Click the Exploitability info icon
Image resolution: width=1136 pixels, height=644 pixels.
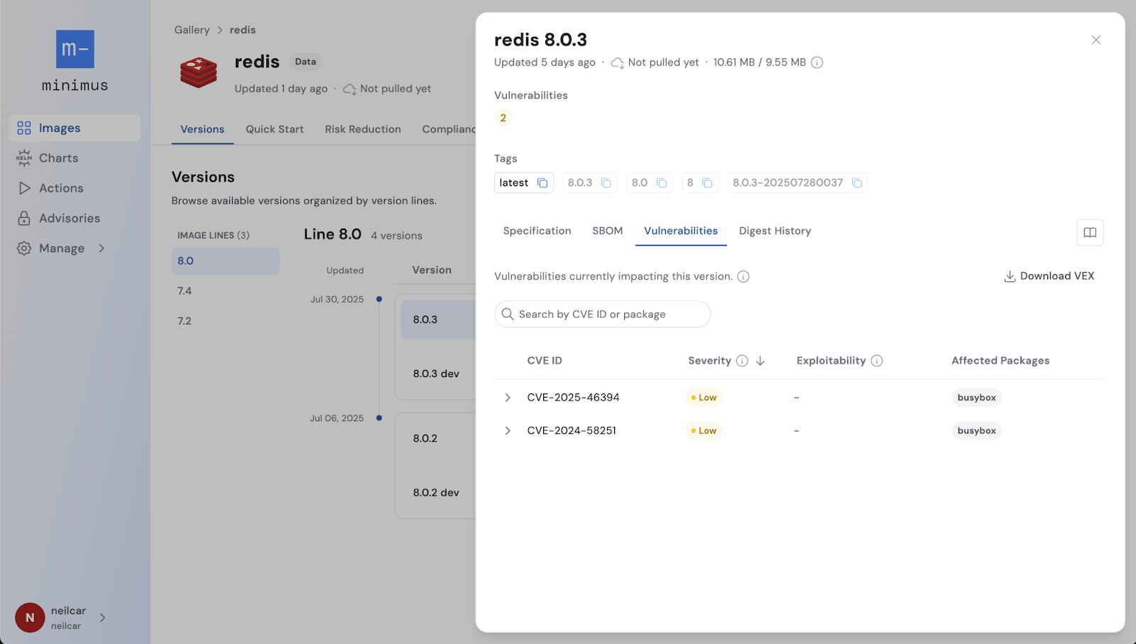(x=877, y=361)
